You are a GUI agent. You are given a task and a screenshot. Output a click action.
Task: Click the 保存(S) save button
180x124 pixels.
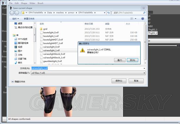[x=119, y=81]
